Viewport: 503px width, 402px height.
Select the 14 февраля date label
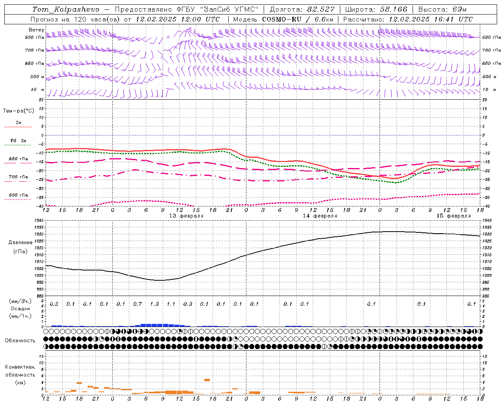[x=320, y=216]
